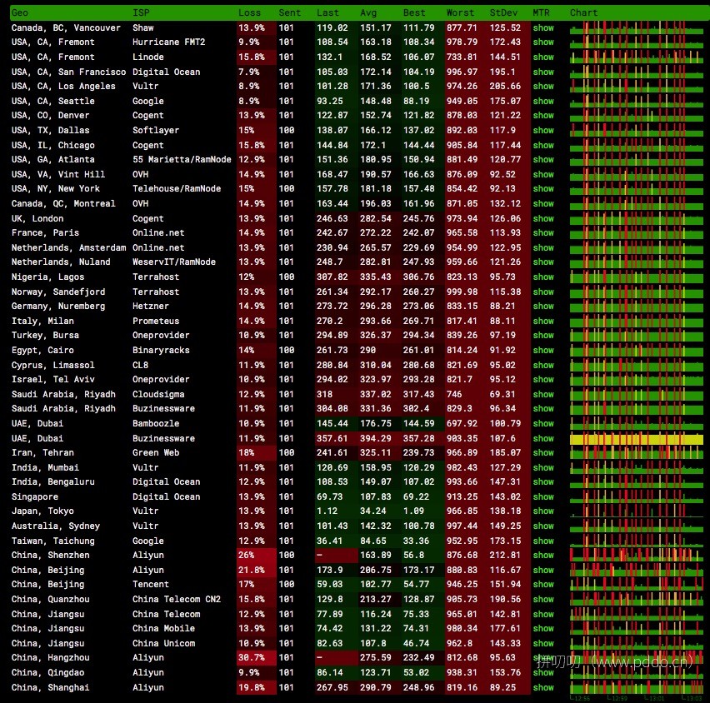This screenshot has height=703, width=710.
Task: Click the Avg column header
Action: 368,12
